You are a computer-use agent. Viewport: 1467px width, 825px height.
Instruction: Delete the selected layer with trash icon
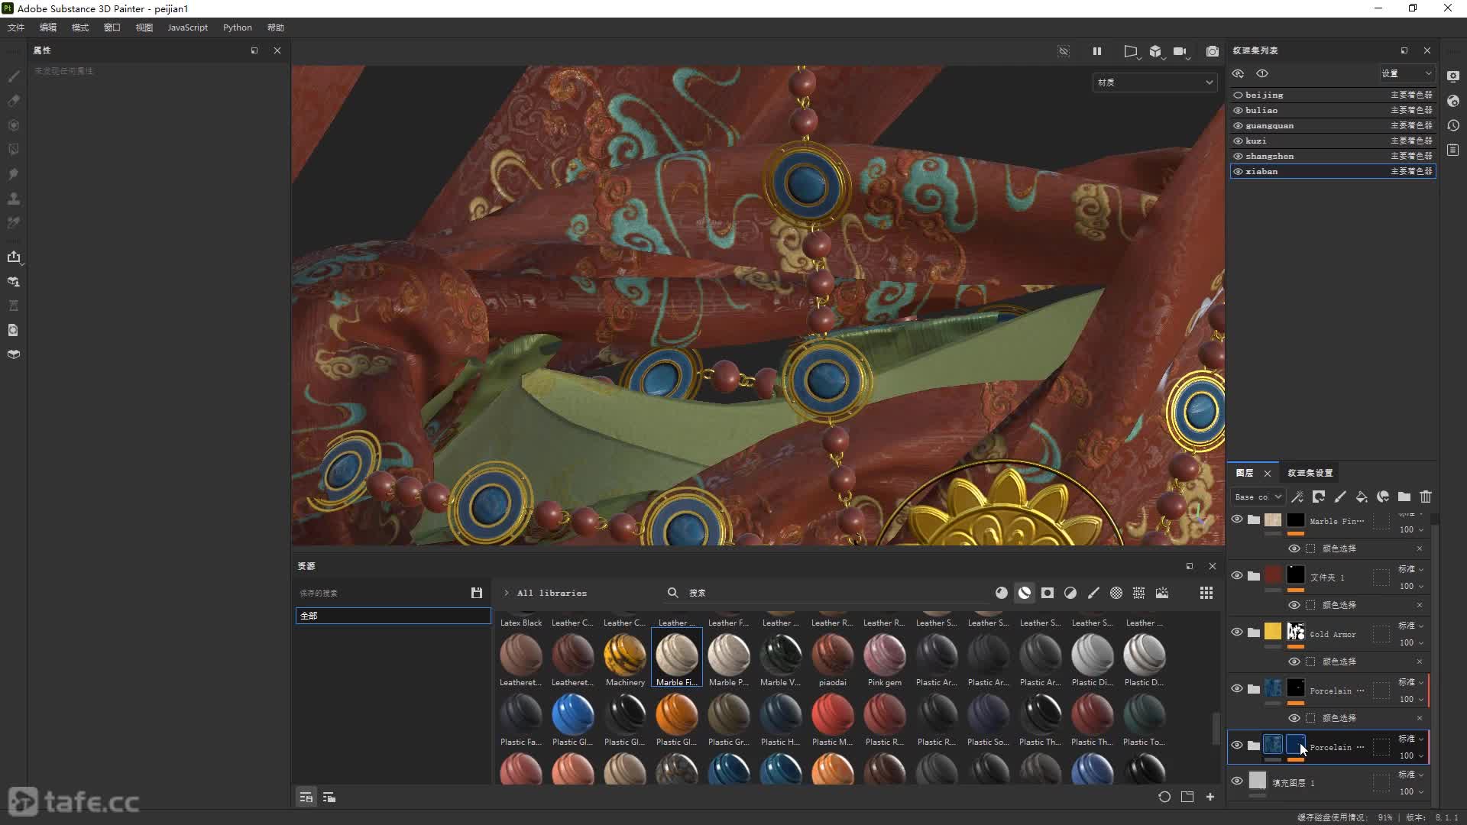pos(1426,497)
